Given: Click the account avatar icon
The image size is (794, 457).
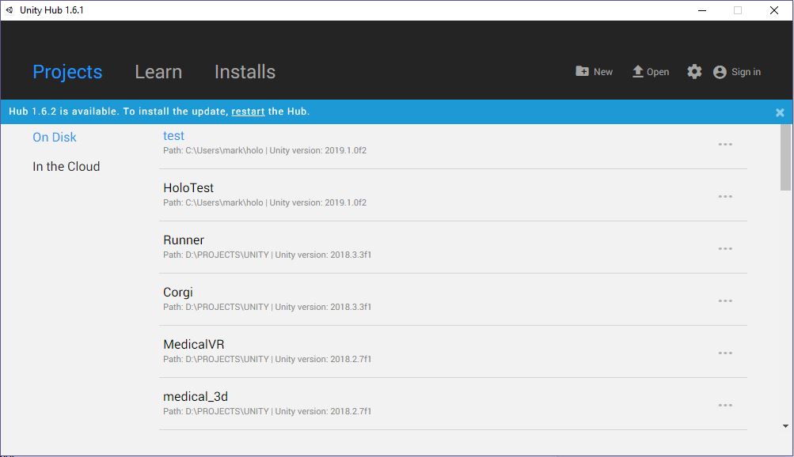Looking at the screenshot, I should tap(720, 72).
